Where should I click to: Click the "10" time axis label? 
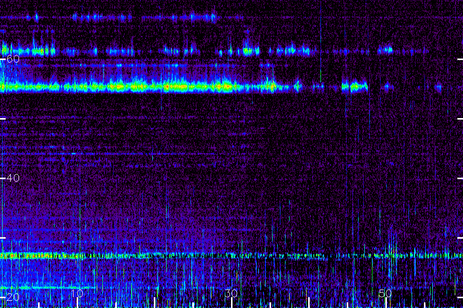[x=77, y=293]
